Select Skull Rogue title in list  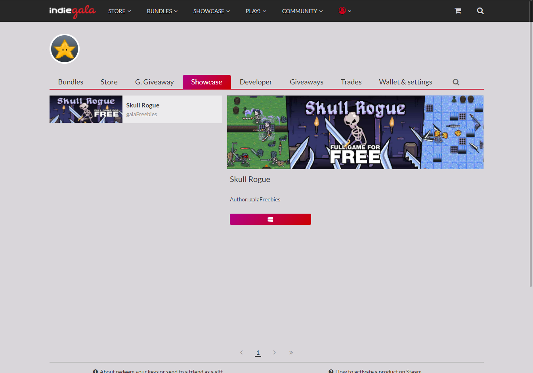point(143,105)
